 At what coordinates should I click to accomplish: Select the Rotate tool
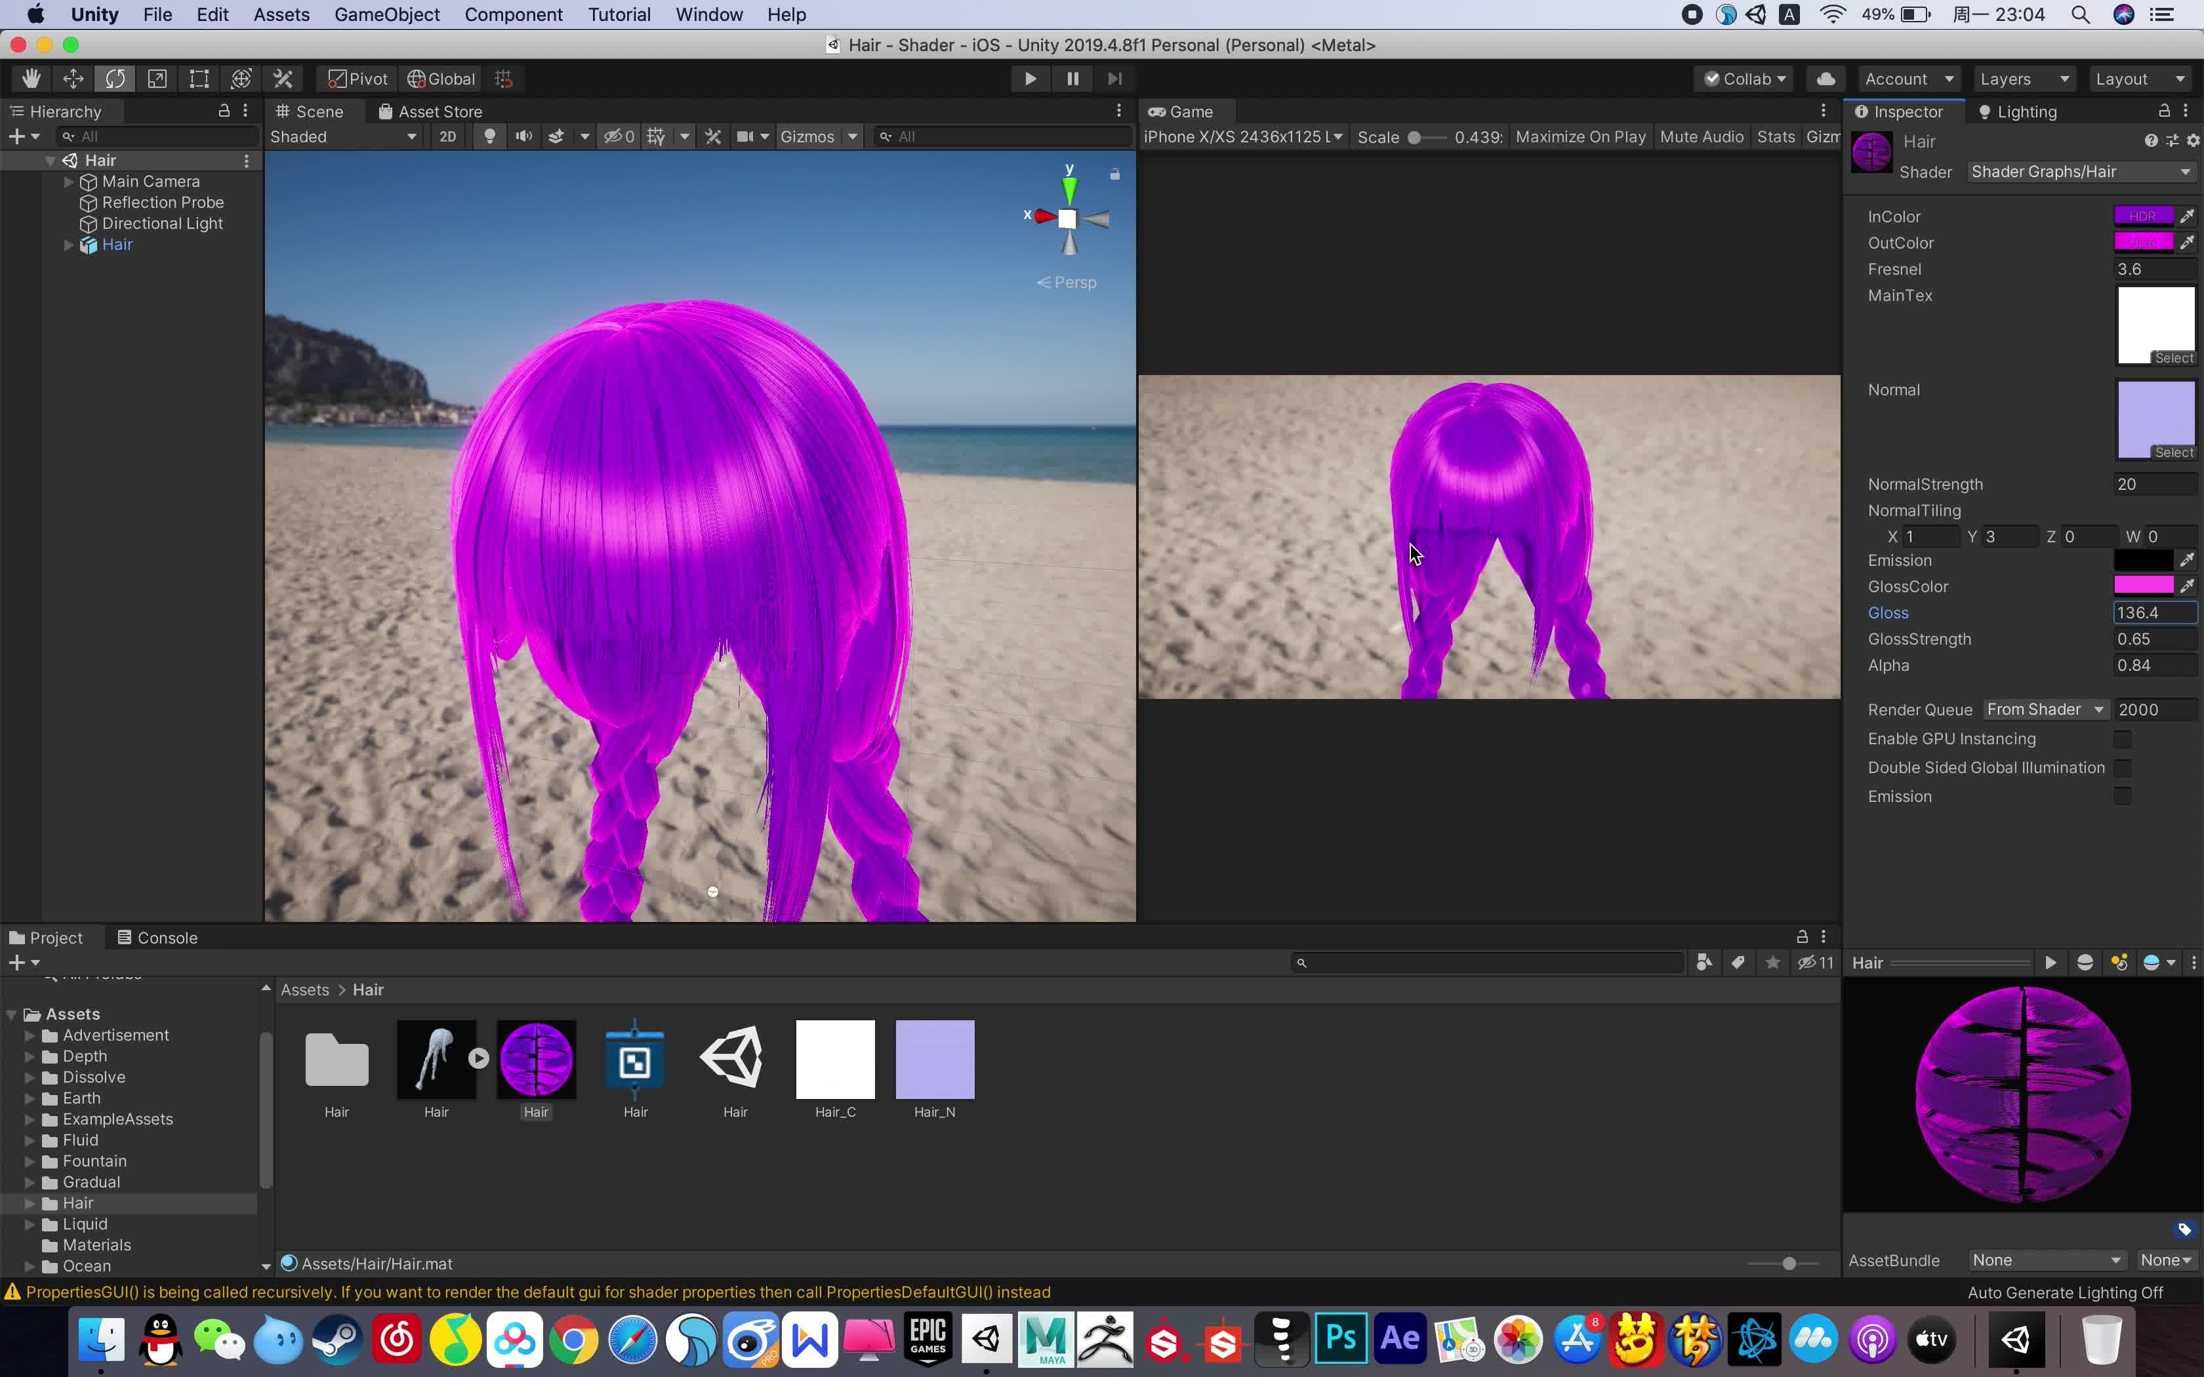115,79
